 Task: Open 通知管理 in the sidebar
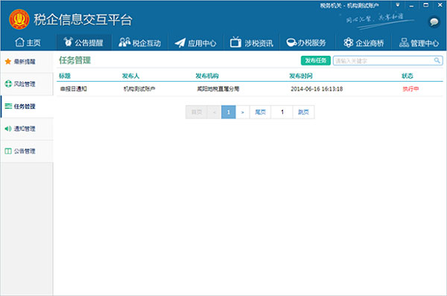point(27,129)
